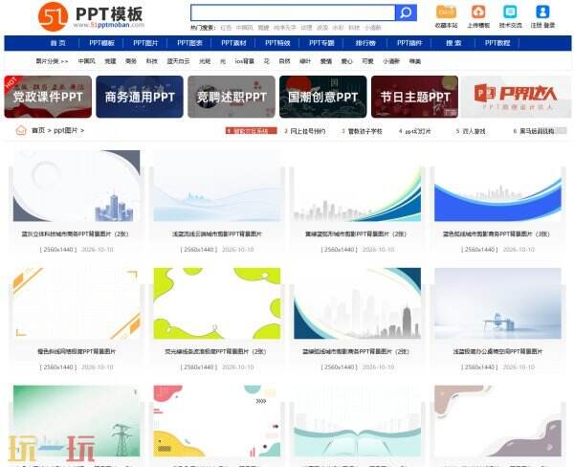Open thumbnail with blue-green curves and gray skyline
Image resolution: width=574 pixels, height=467 pixels.
click(357, 186)
